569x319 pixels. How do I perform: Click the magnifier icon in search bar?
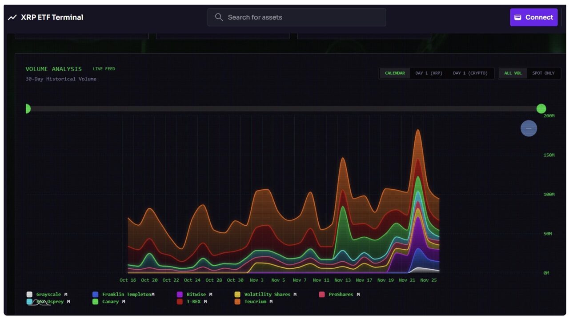pos(219,17)
